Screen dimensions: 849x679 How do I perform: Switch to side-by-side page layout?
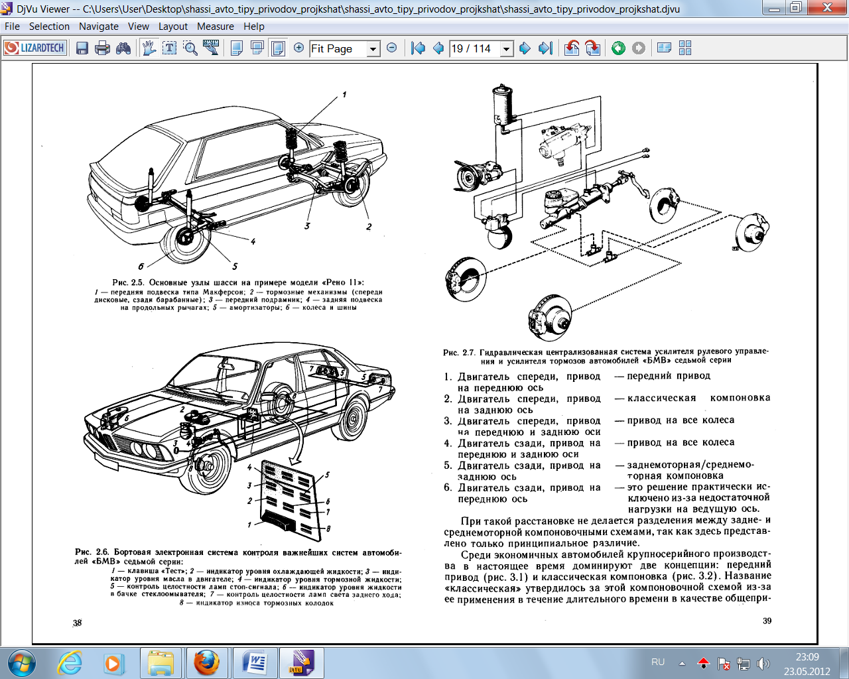click(x=279, y=48)
